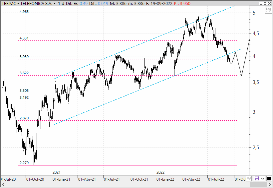Close the TEF.MC chart window

click(x=269, y=3)
